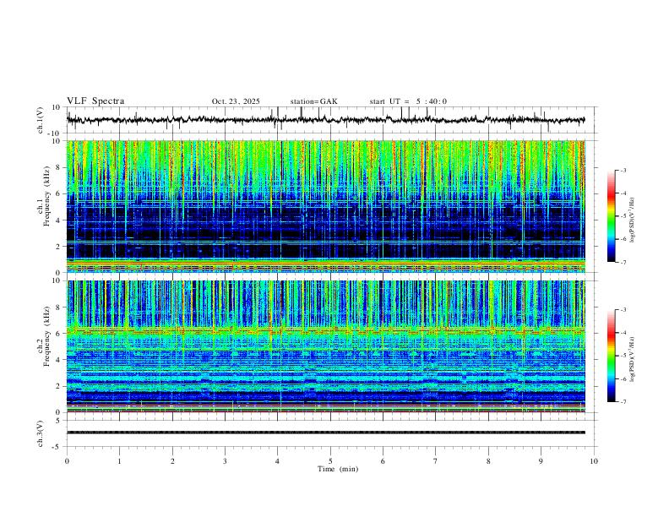669x517 pixels.
Task: Click the "ch.3(V)" axis label
Action: tap(41, 433)
